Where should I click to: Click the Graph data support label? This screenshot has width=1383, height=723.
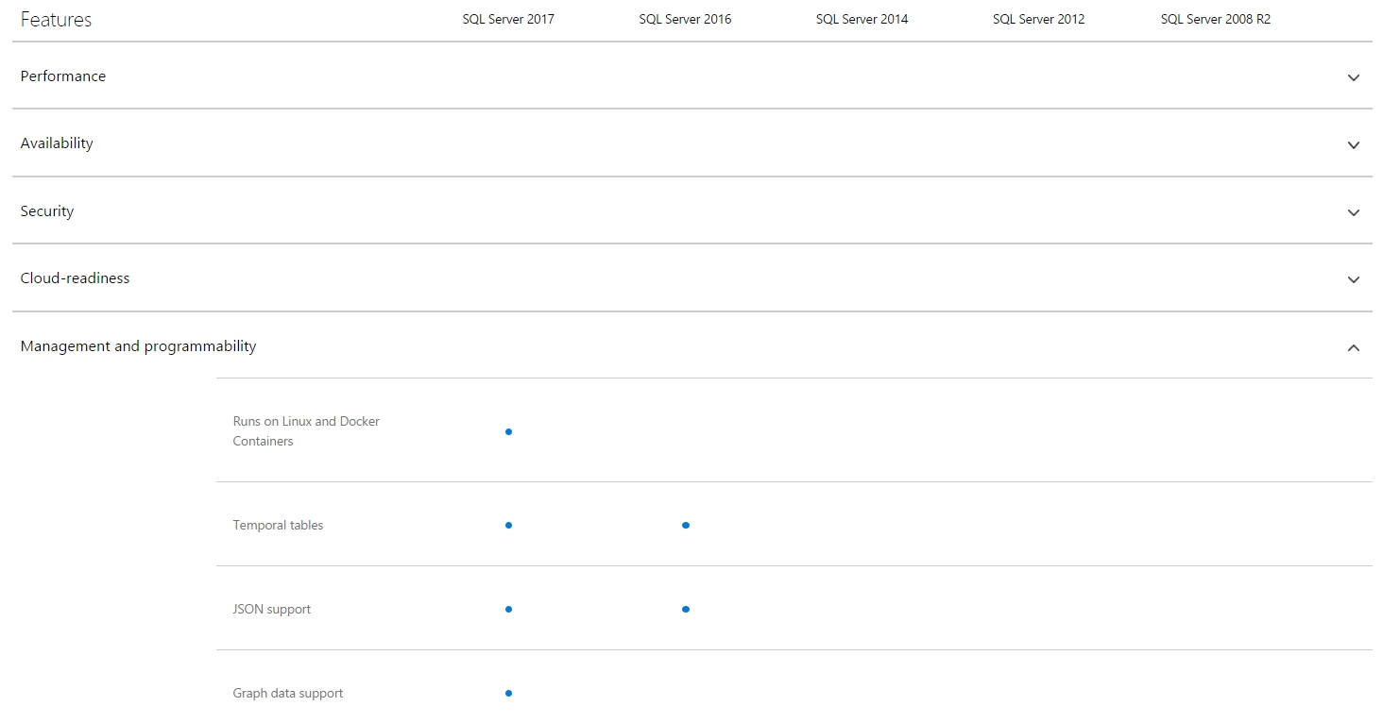(x=288, y=694)
